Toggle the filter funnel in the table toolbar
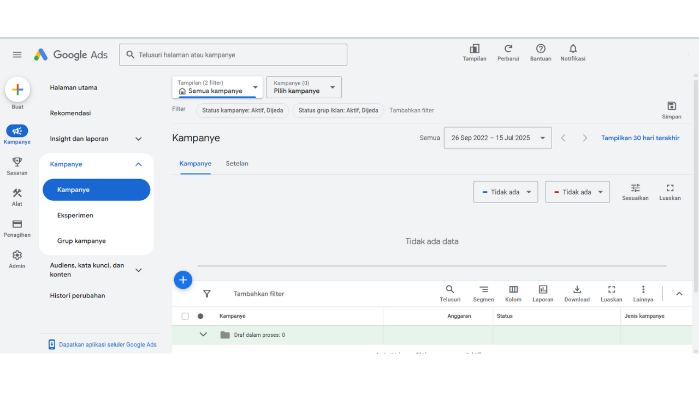 (x=207, y=294)
